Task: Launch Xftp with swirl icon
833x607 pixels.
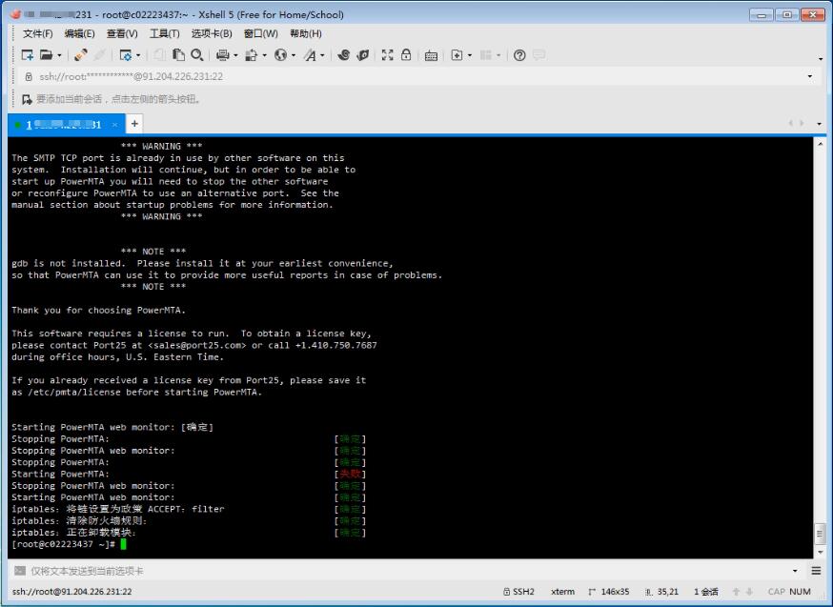Action: tap(344, 54)
